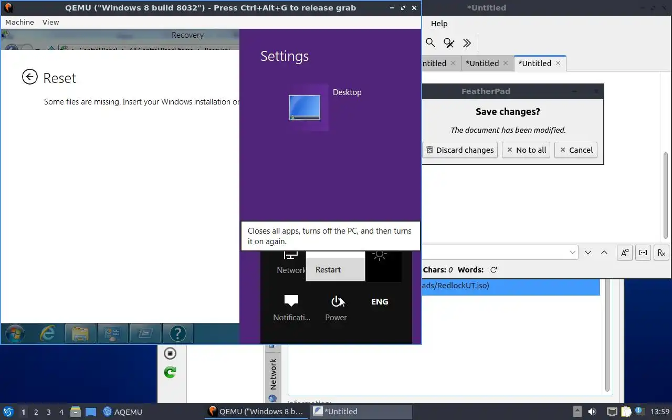The width and height of the screenshot is (672, 420).
Task: Click the FeatherPad vertical scrollbar
Action: 666,196
